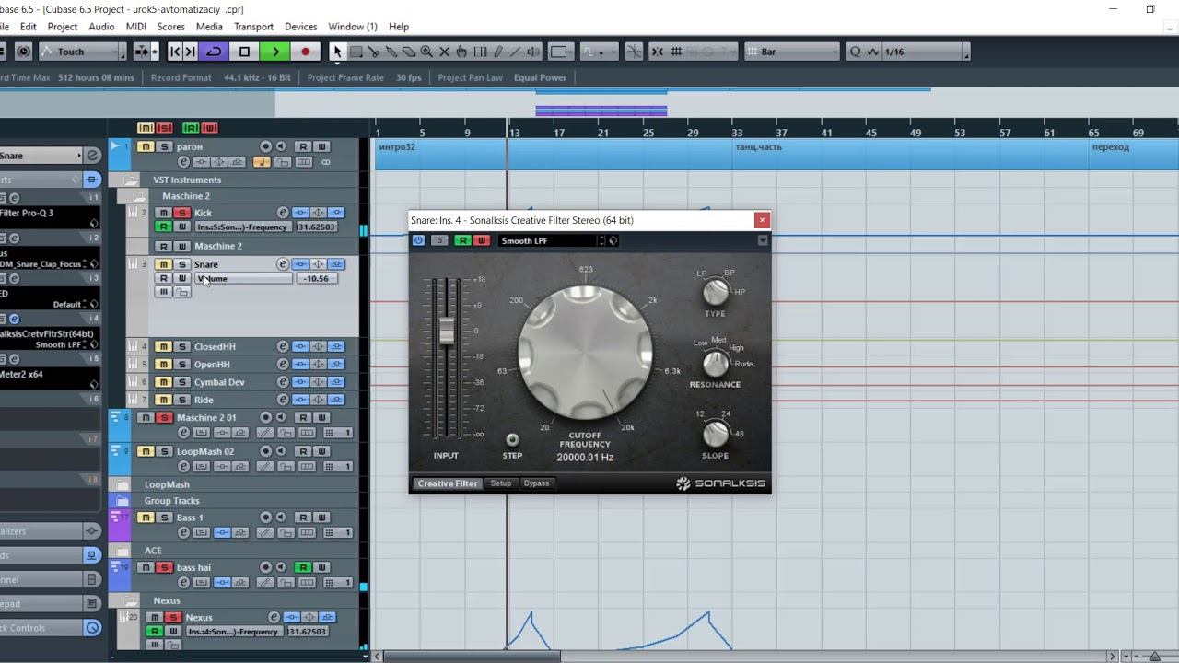Solo the Snare track

(181, 264)
